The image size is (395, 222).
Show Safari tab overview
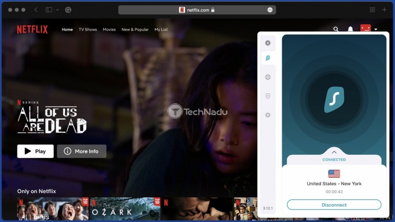372,10
